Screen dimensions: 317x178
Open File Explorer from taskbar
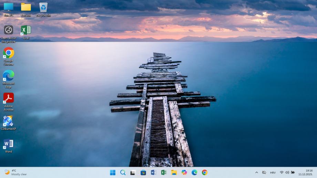pyautogui.click(x=174, y=172)
